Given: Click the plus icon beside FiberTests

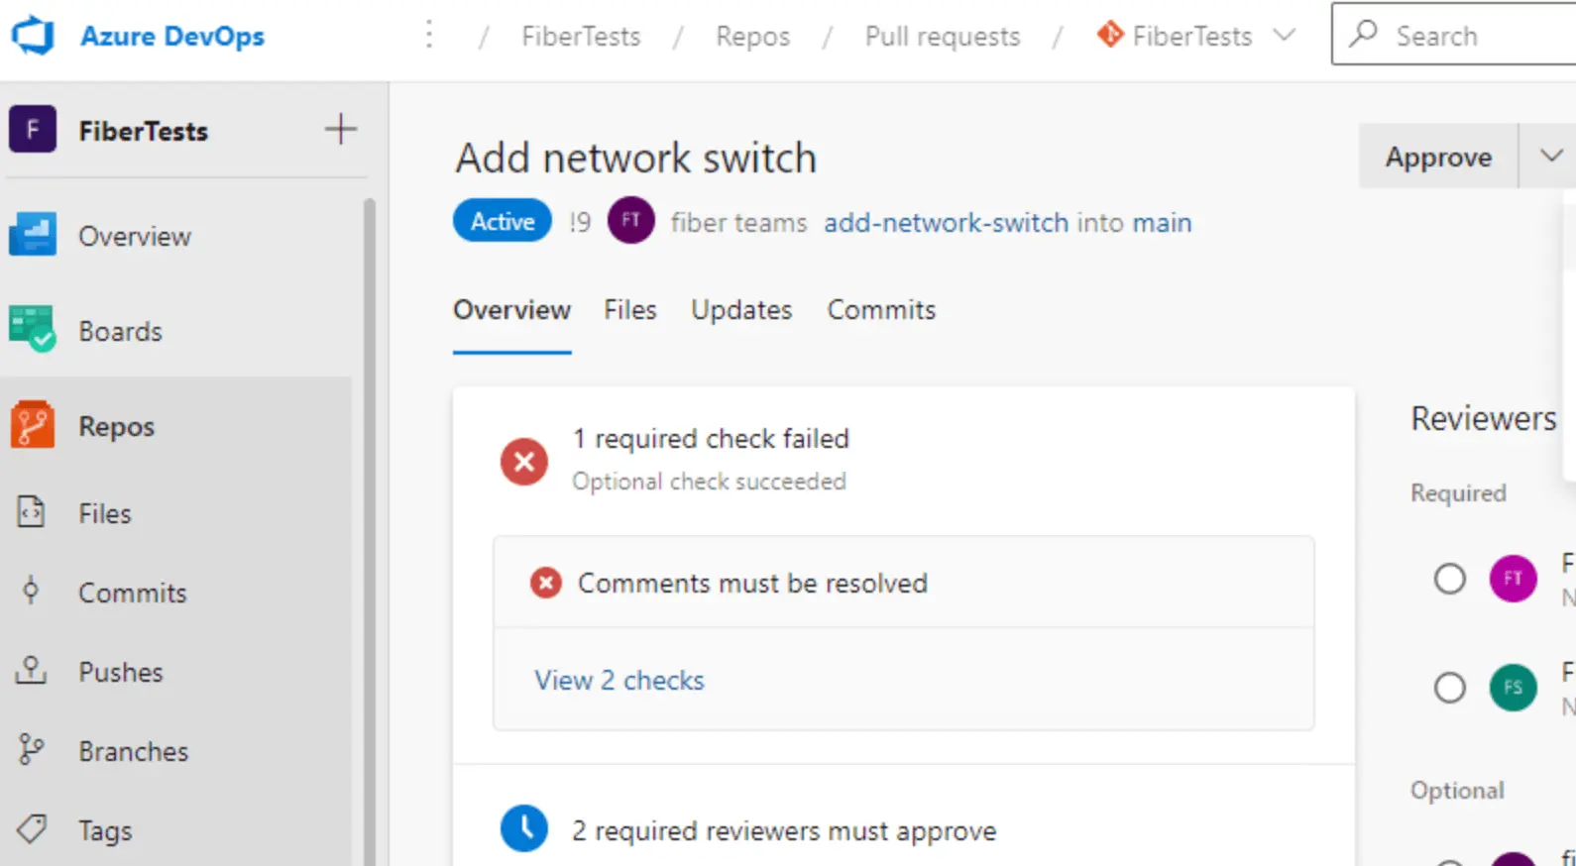Looking at the screenshot, I should pyautogui.click(x=340, y=130).
